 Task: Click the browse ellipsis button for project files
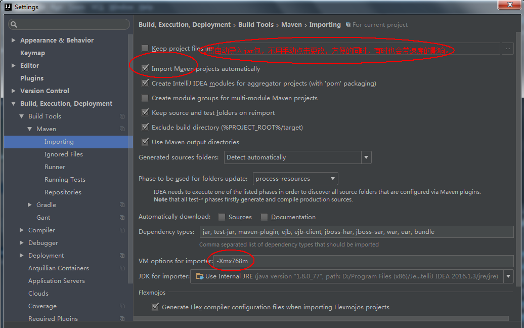507,49
